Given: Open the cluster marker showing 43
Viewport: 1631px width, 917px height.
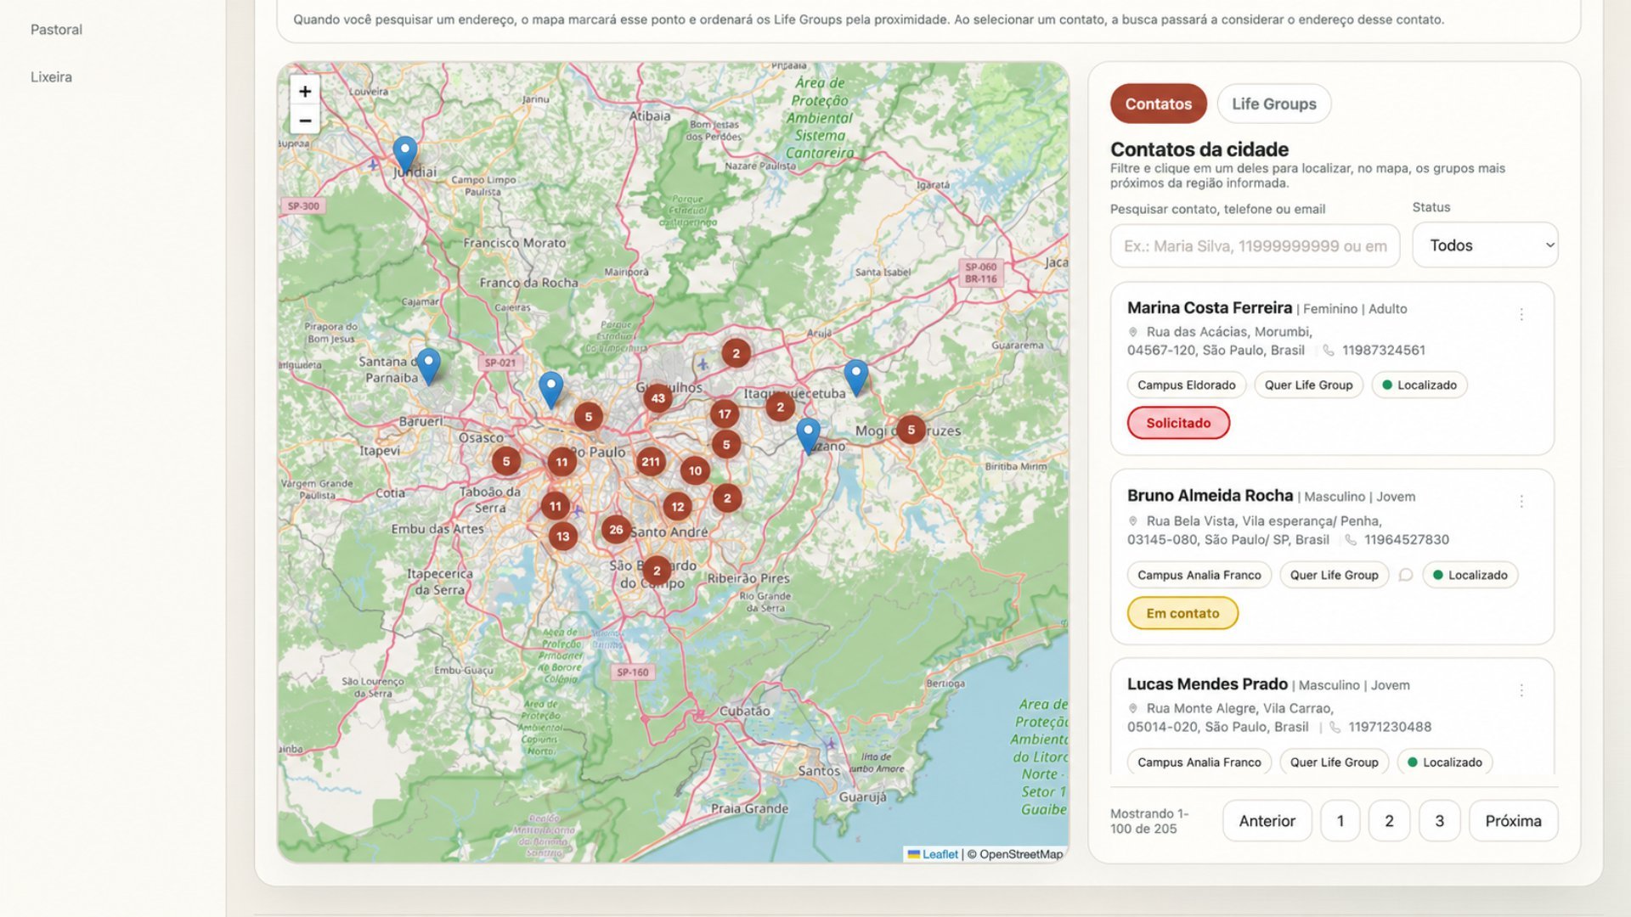Looking at the screenshot, I should 657,397.
